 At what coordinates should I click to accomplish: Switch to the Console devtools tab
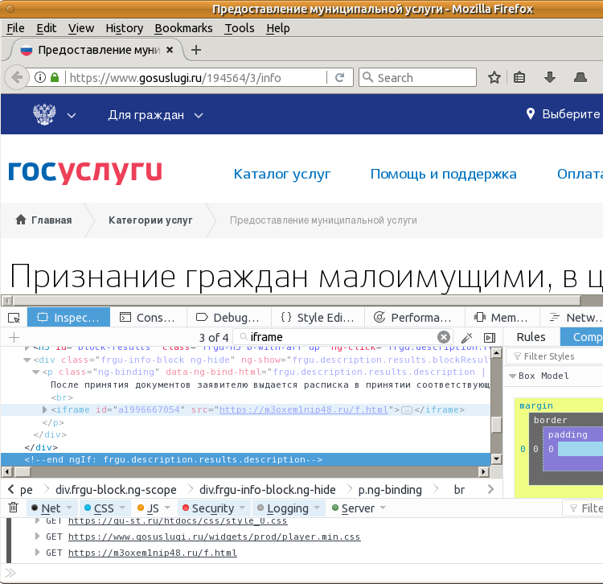[x=149, y=318]
